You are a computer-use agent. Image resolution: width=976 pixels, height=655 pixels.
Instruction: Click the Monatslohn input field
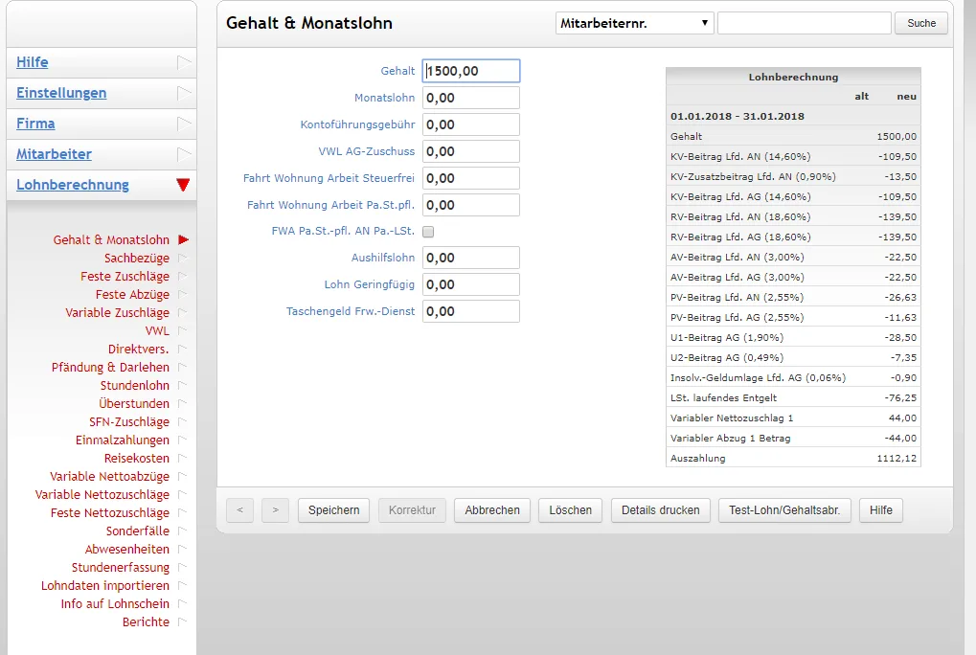pos(471,98)
